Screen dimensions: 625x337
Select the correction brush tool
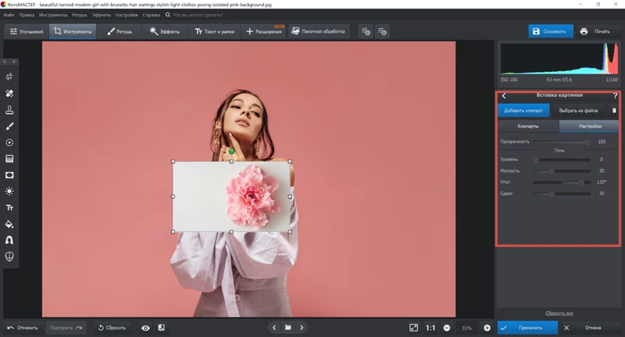pyautogui.click(x=9, y=126)
